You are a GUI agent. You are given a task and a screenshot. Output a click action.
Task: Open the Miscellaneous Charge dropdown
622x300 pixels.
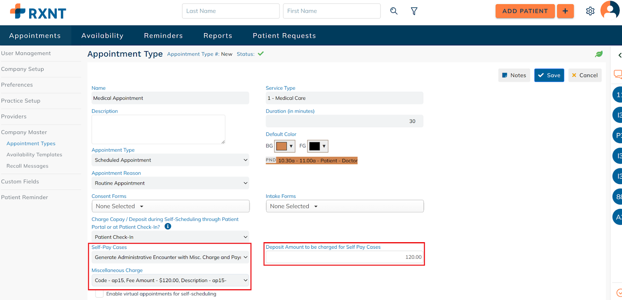(170, 280)
